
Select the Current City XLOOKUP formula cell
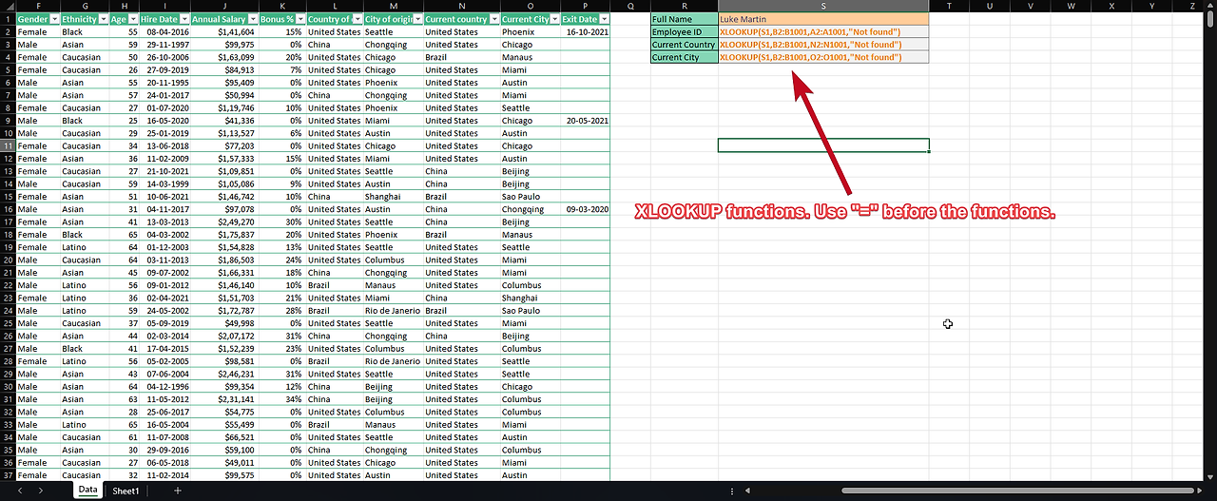823,57
